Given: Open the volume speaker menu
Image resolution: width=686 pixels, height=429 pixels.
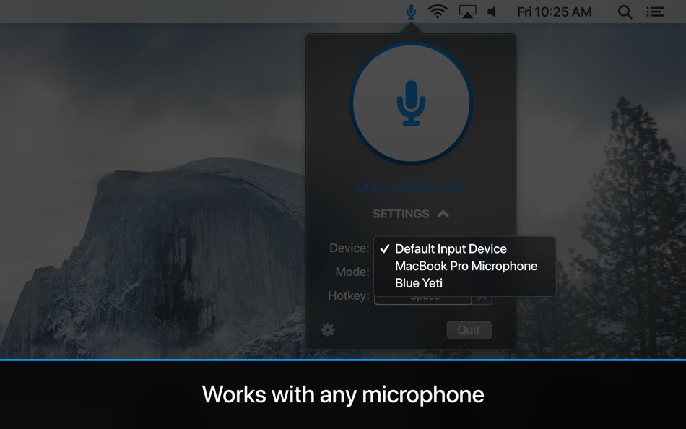Looking at the screenshot, I should click(492, 12).
